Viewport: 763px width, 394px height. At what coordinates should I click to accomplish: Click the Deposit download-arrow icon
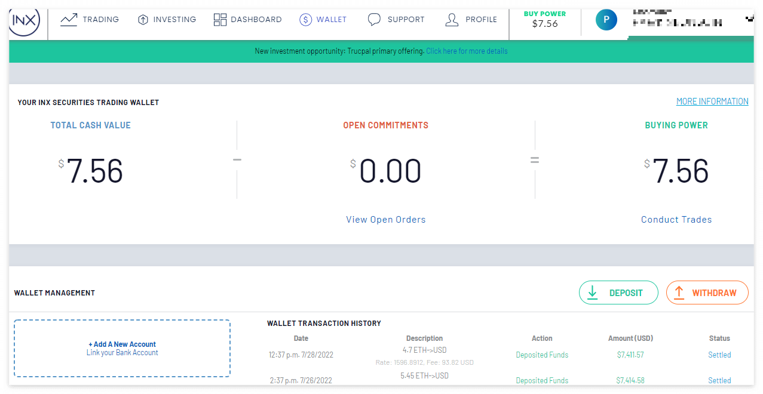[x=593, y=293]
